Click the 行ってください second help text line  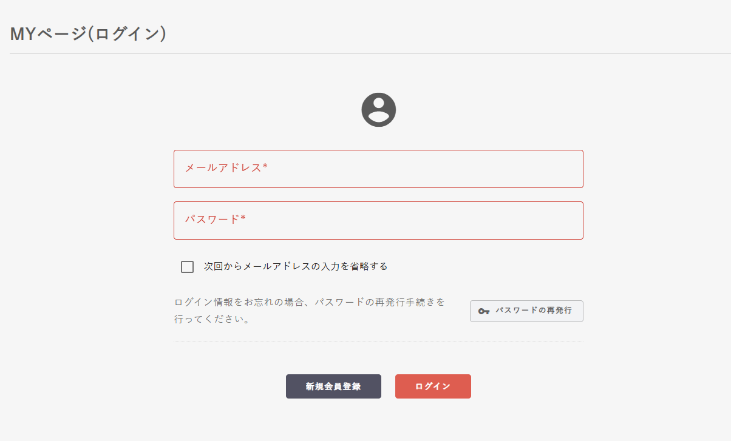click(x=212, y=319)
